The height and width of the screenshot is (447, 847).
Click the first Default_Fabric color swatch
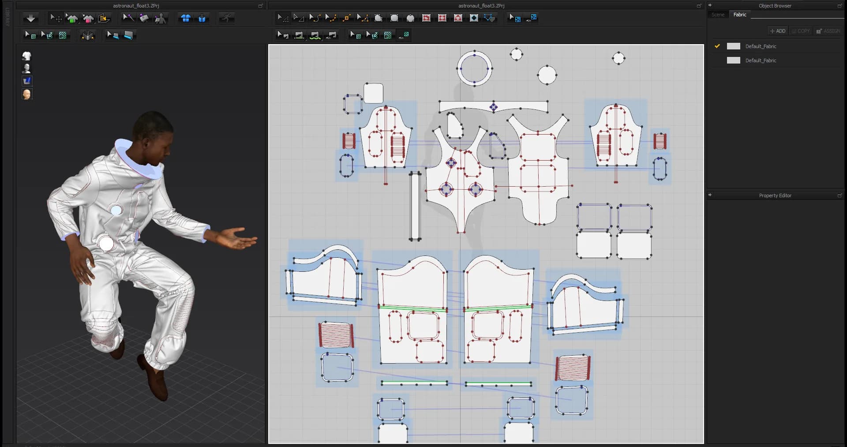pyautogui.click(x=734, y=46)
